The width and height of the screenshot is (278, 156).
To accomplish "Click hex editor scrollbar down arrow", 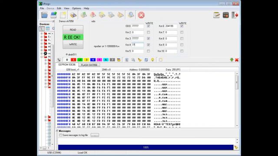I will pos(237,126).
